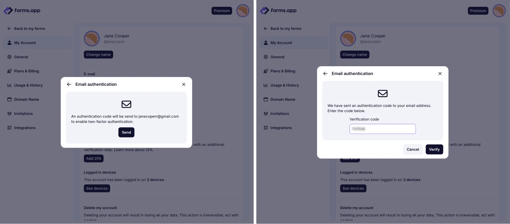The height and width of the screenshot is (224, 510).
Task: Go back using arrow in the Send code dialog
Action: (69, 85)
